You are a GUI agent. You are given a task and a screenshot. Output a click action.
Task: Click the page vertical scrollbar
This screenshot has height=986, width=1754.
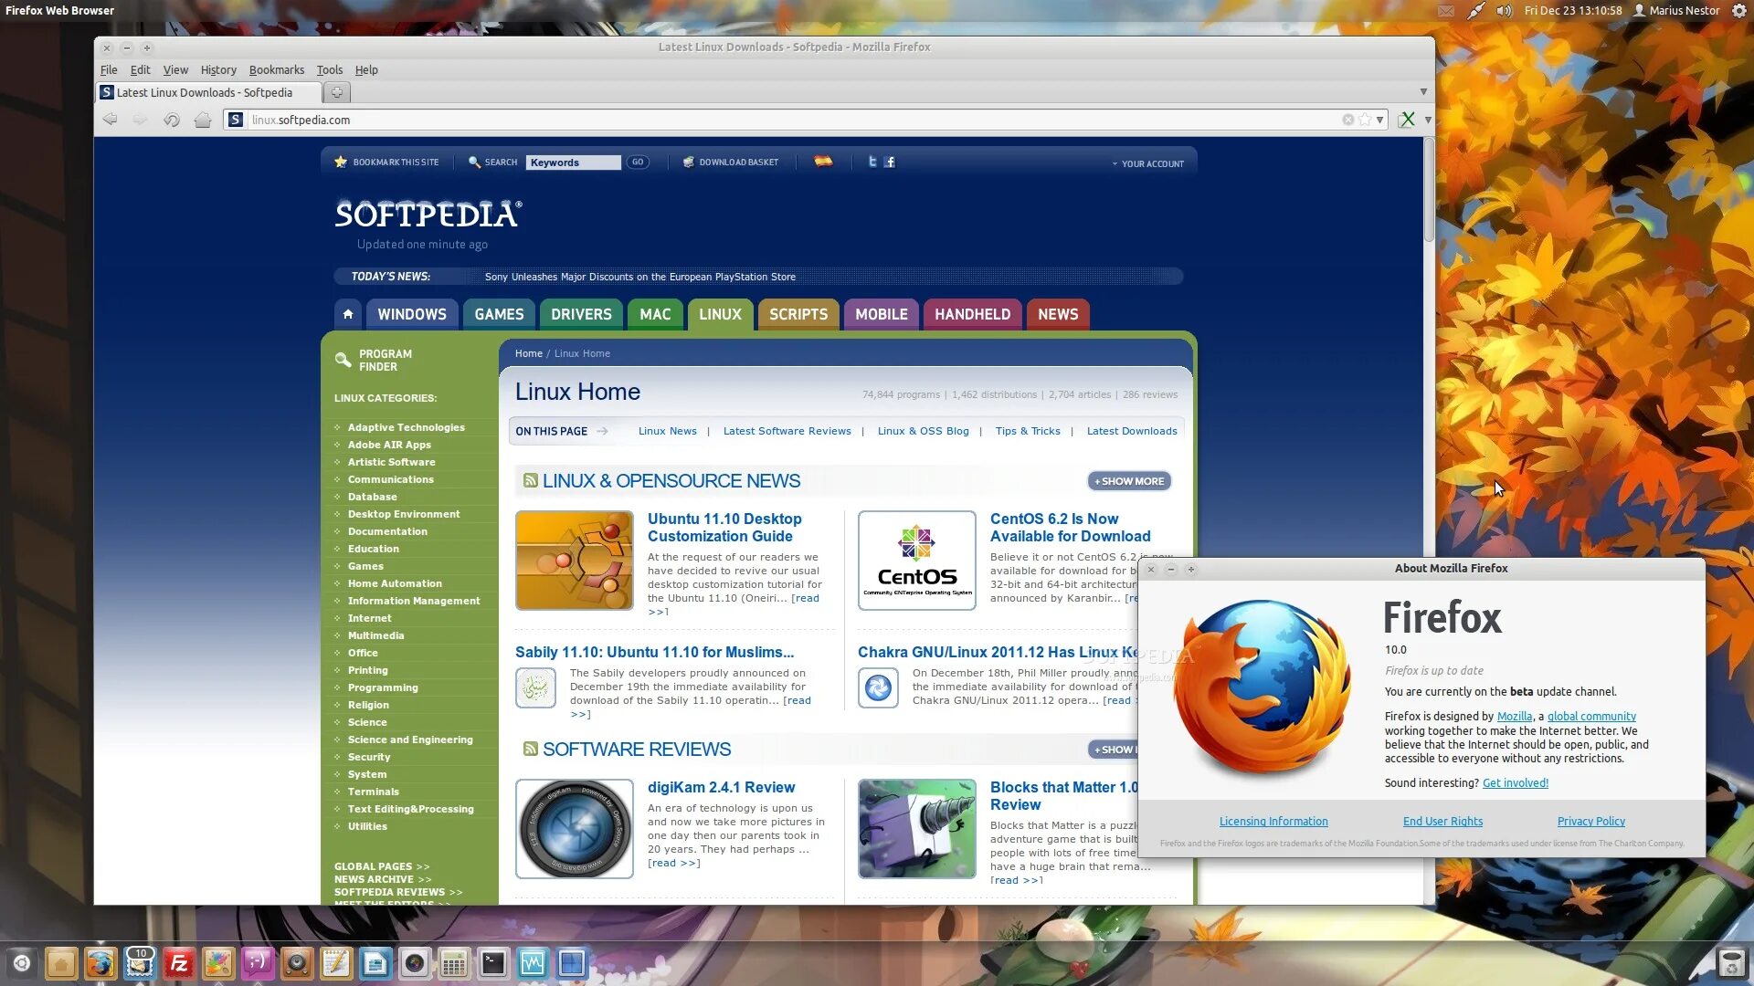1429,189
